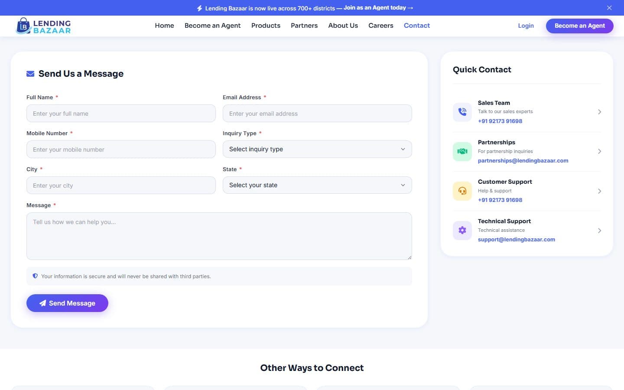624x390 pixels.
Task: Expand the Technical Support contact chevron
Action: pos(599,231)
